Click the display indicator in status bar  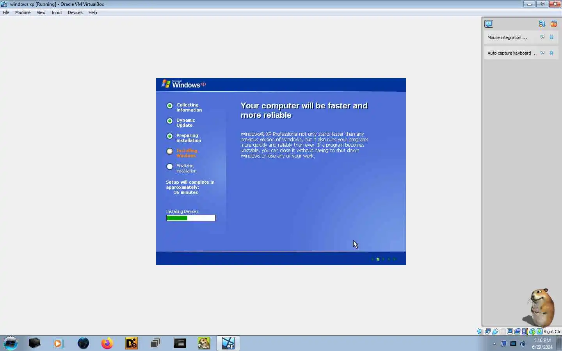(510, 331)
